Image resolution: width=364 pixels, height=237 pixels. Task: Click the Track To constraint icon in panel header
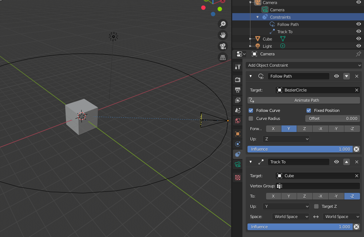pyautogui.click(x=261, y=162)
